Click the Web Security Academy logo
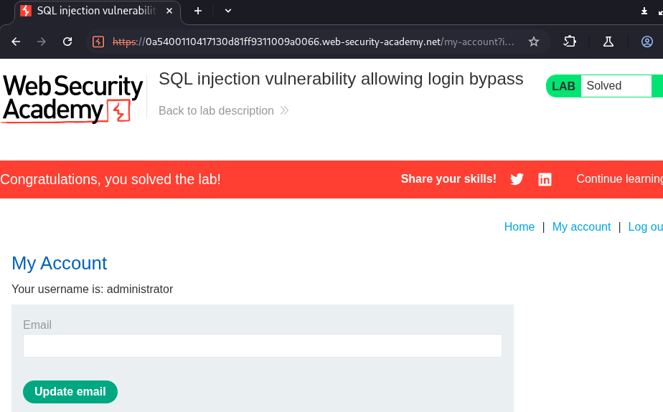663x412 pixels. pyautogui.click(x=73, y=98)
